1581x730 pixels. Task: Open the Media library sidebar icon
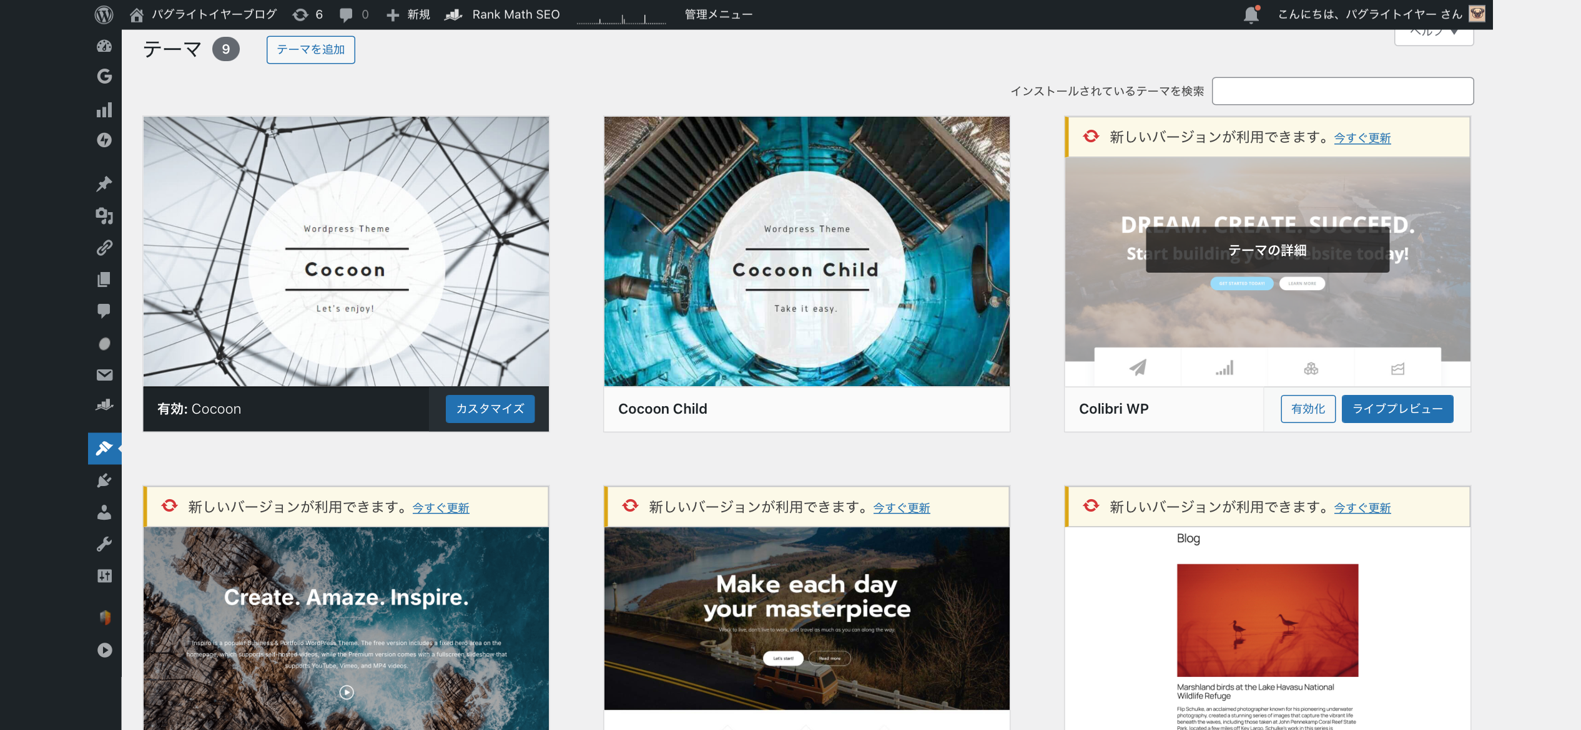pos(104,216)
